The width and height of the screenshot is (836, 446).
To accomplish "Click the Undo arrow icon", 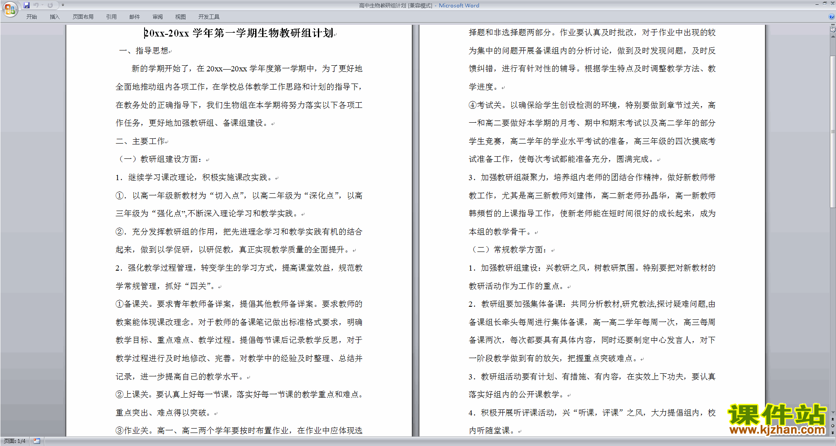I will [x=36, y=5].
